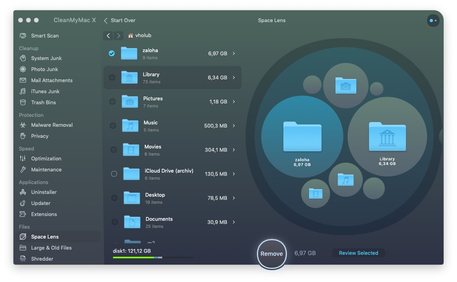Uncheck the zaloha folder checkbox
457x282 pixels.
click(x=112, y=53)
